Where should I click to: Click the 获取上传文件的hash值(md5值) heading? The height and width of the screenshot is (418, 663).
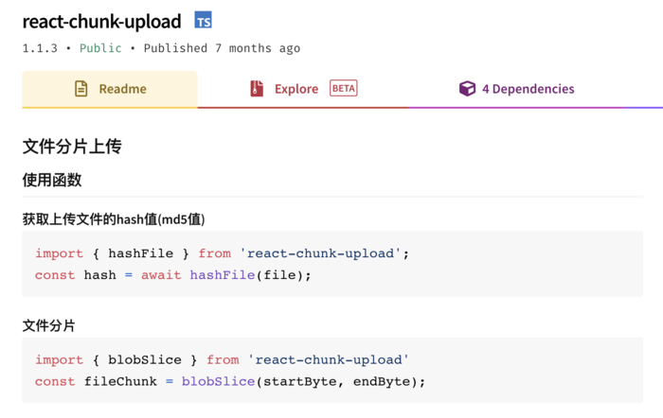tap(114, 219)
